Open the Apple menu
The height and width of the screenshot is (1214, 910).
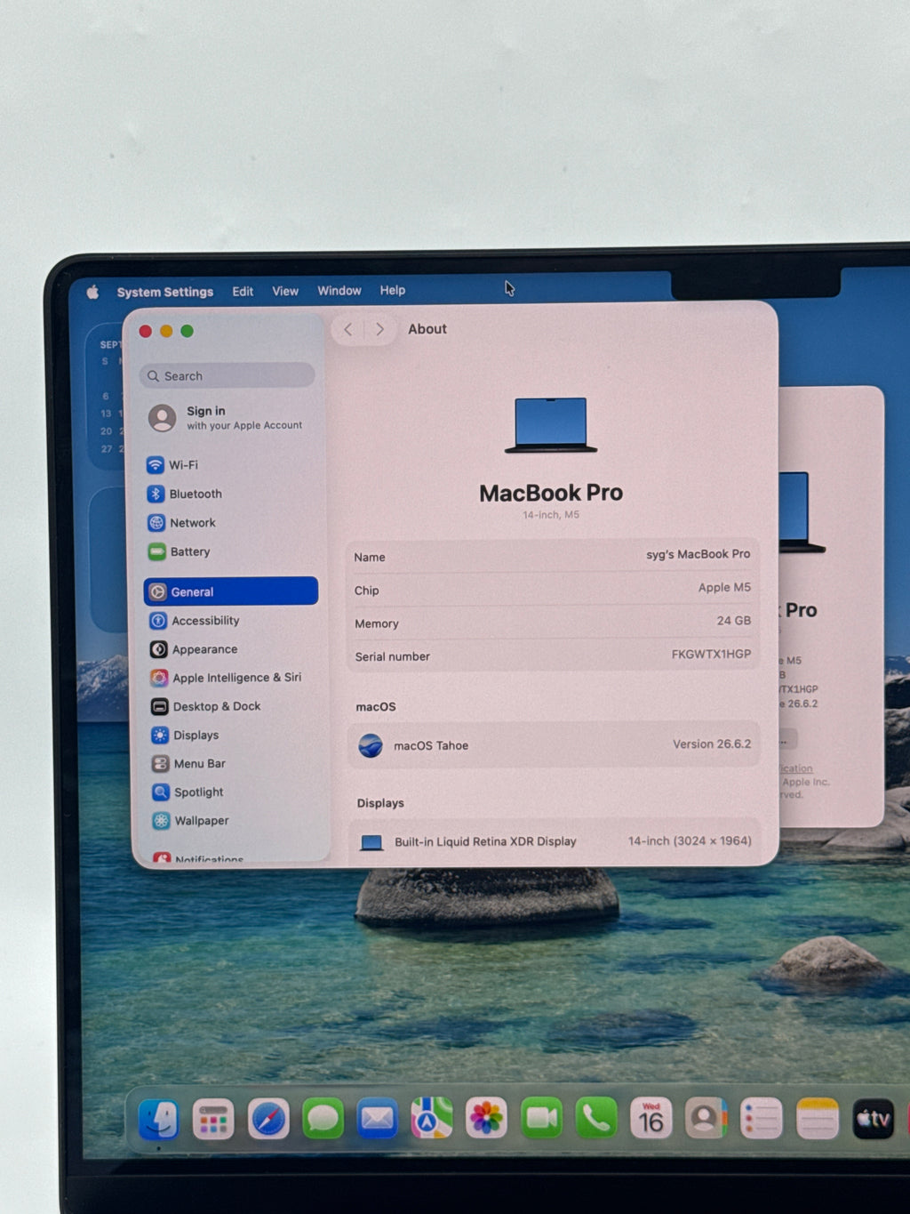click(x=92, y=292)
